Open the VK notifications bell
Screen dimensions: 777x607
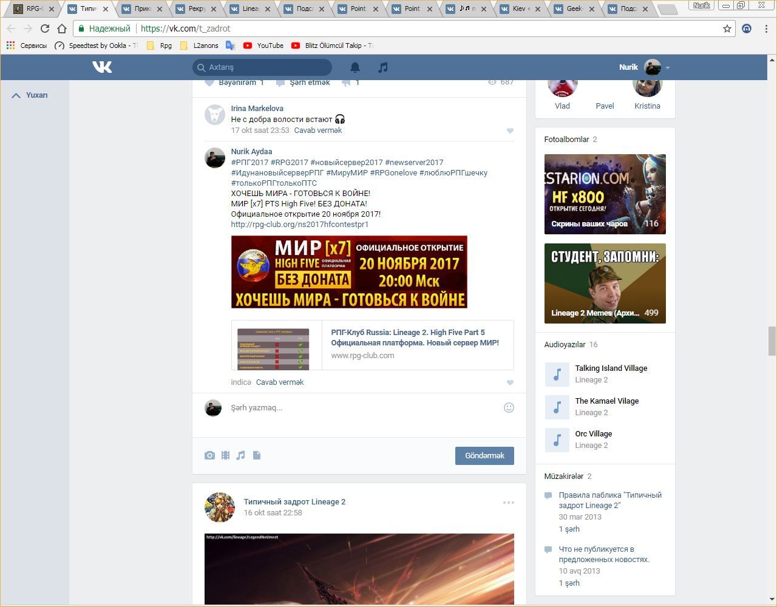[355, 67]
